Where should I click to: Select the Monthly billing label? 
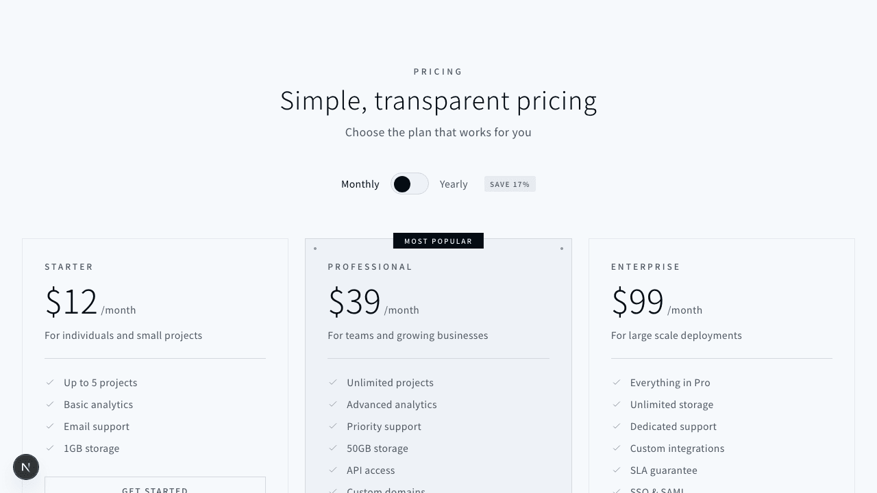(x=360, y=184)
